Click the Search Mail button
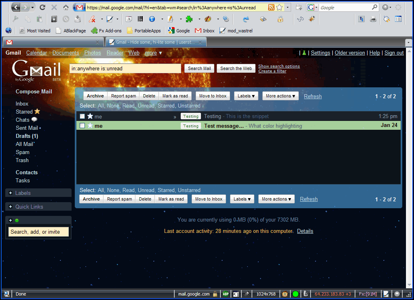Screen dimensions: 414x300 click(199, 68)
